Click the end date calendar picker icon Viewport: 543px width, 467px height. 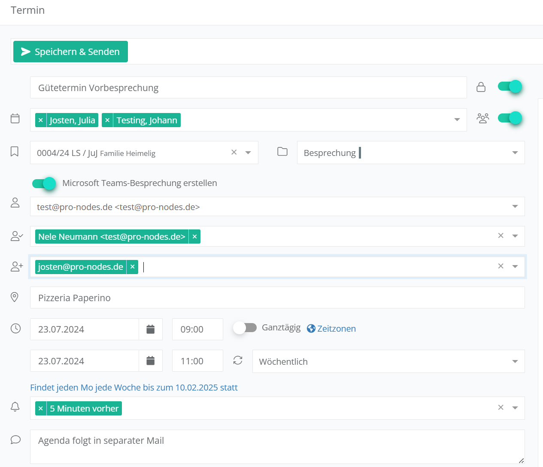[150, 361]
